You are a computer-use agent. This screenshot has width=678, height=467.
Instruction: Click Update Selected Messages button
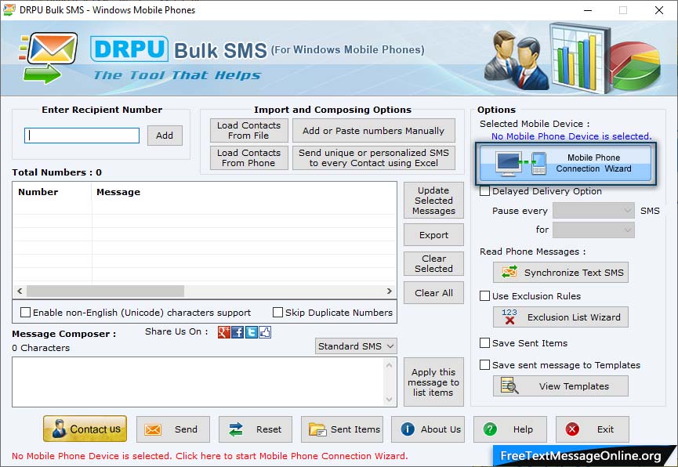[433, 201]
